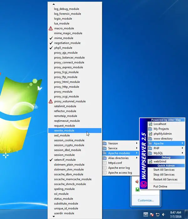188x219 pixels.
Task: Click the Apache error log document icon
Action: click(105, 168)
